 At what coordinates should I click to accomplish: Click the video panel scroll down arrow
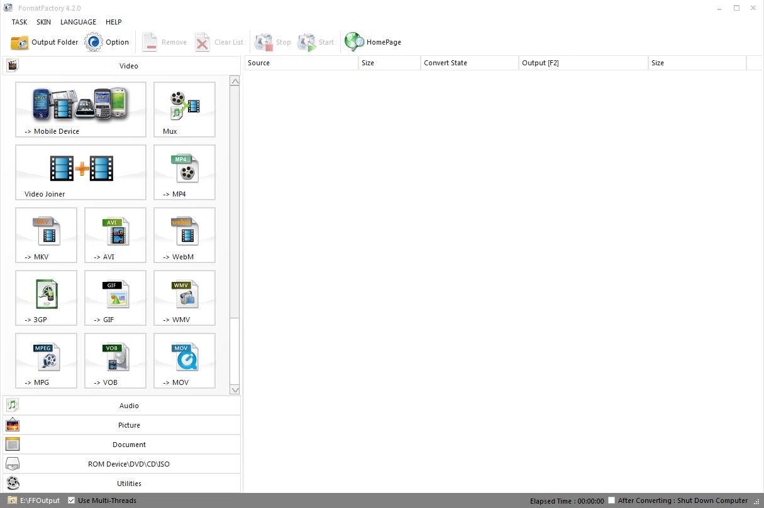pos(235,389)
